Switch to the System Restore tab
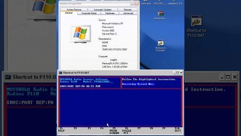 pyautogui.click(x=74, y=9)
